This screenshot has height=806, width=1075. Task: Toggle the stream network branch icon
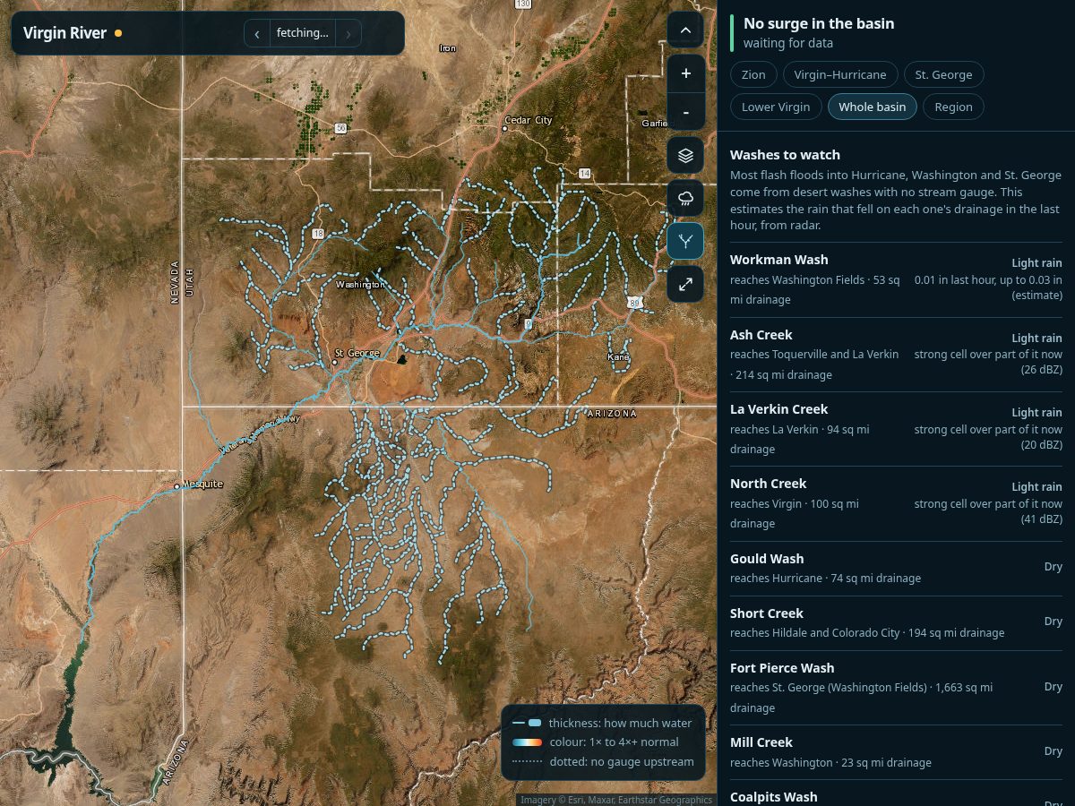pos(685,241)
